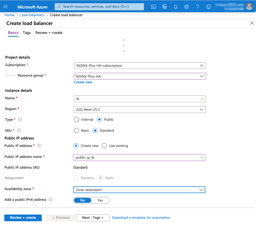Choose the Basic SKU option
The image size is (256, 225).
pos(76,130)
